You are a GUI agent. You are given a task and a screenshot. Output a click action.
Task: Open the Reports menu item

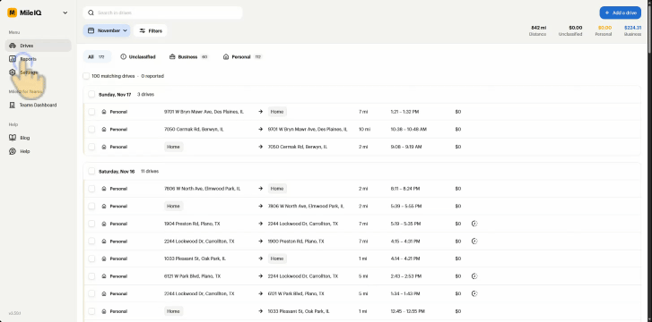click(39, 59)
